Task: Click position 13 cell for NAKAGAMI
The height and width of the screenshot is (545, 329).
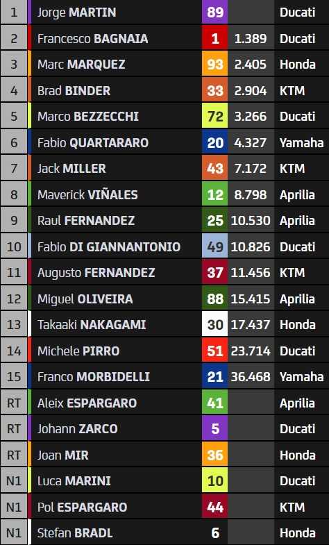Action: [x=14, y=325]
